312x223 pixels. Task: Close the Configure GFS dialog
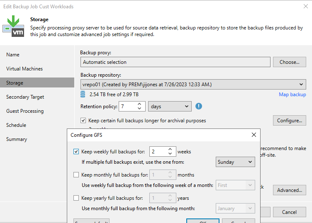pos(254,135)
